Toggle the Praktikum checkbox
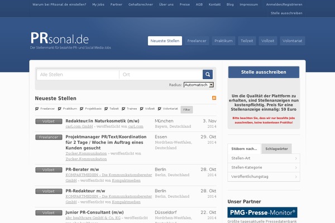 (59, 109)
